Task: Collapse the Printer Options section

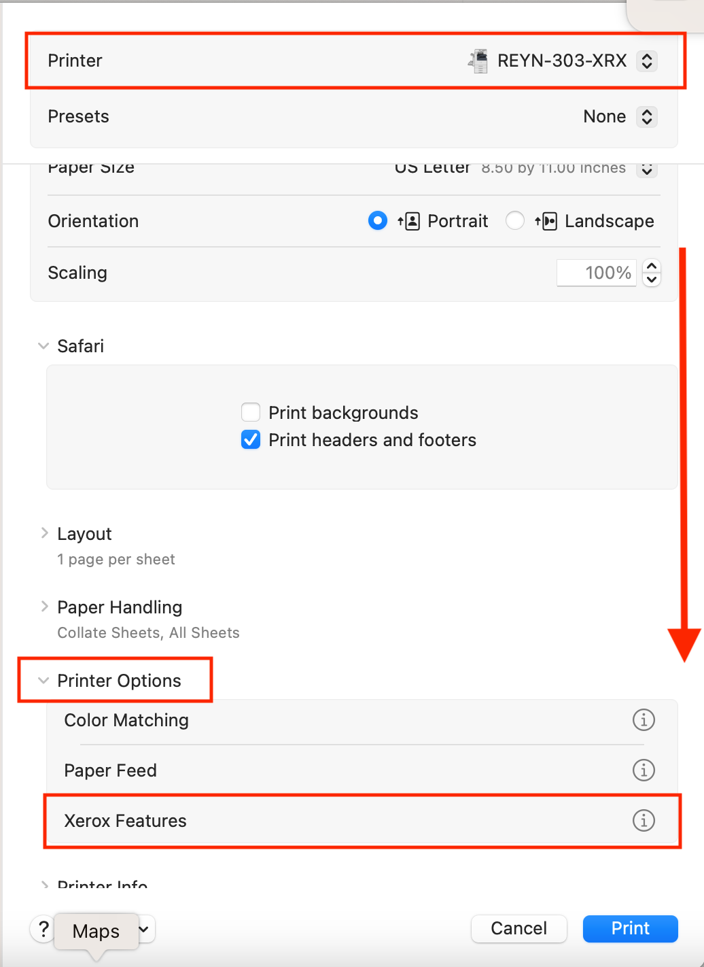Action: [43, 680]
